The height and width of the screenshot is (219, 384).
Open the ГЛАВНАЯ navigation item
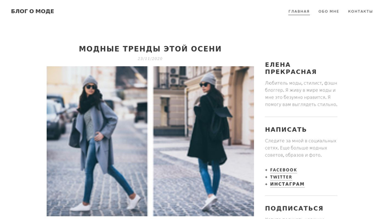[x=299, y=11]
